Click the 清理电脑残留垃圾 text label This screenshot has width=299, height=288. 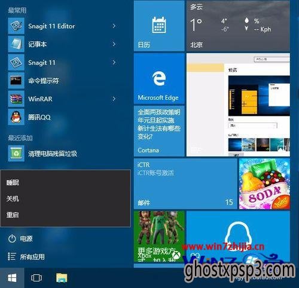53,154
